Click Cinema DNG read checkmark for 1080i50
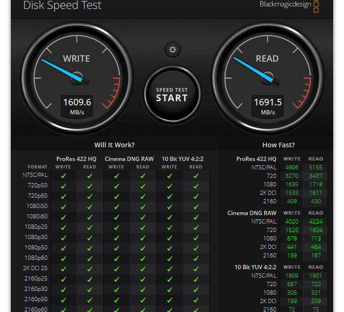This screenshot has width=344, height=312. pos(143,207)
